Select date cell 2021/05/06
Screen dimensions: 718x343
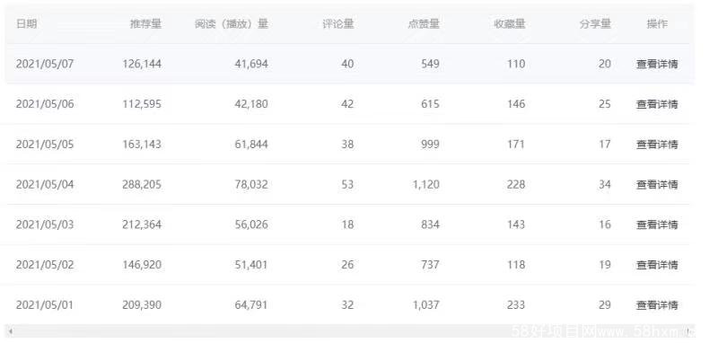point(44,104)
